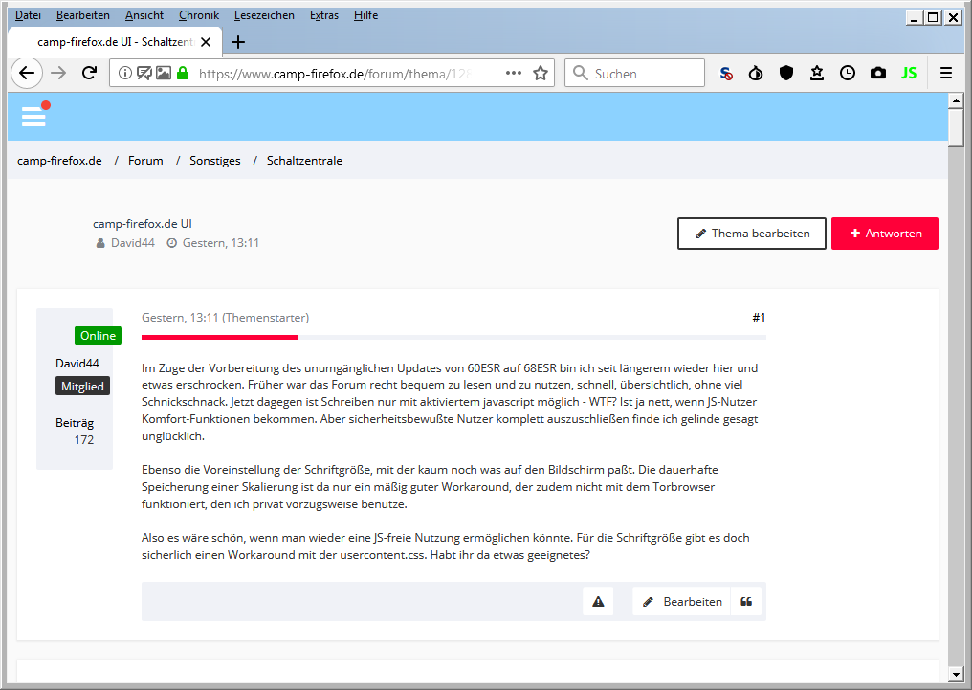The image size is (972, 690).
Task: Select the camp-firefox.de UI tab
Action: 116,42
